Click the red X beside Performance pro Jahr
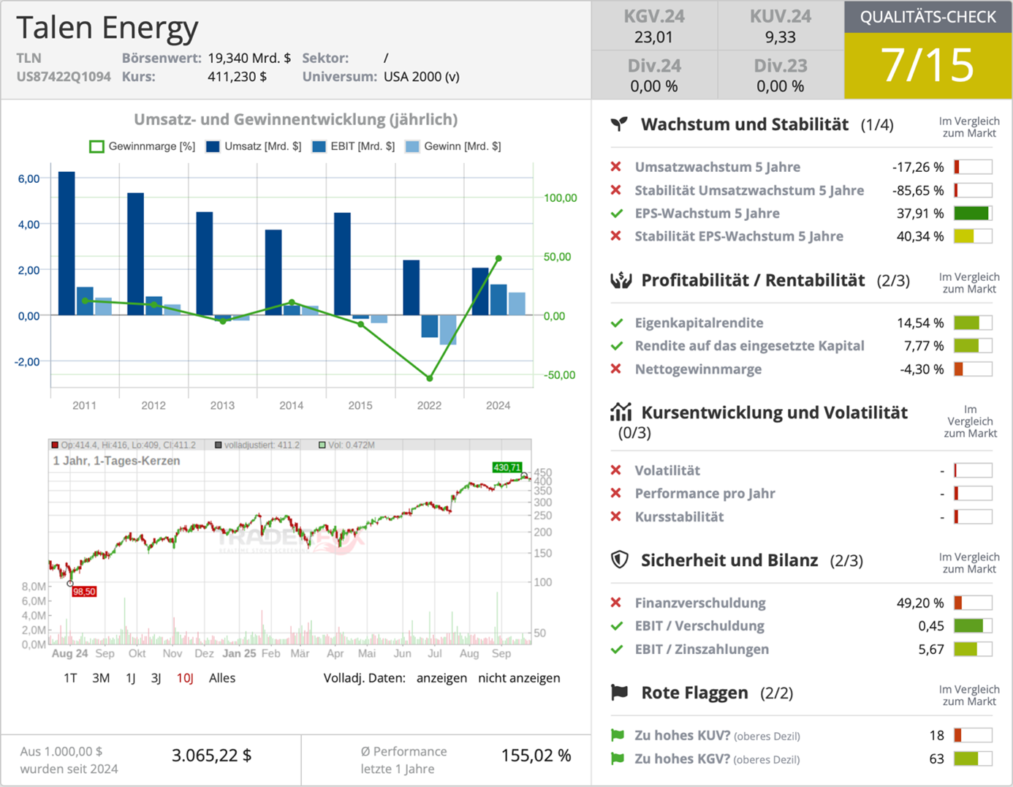This screenshot has width=1013, height=787. [x=616, y=493]
